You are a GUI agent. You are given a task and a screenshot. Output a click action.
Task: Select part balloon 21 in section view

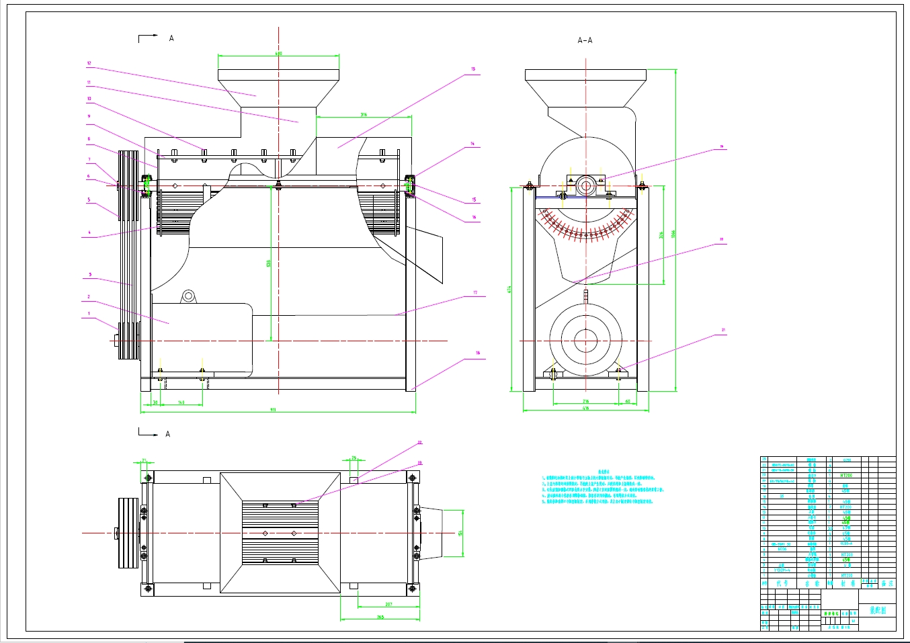pos(723,330)
